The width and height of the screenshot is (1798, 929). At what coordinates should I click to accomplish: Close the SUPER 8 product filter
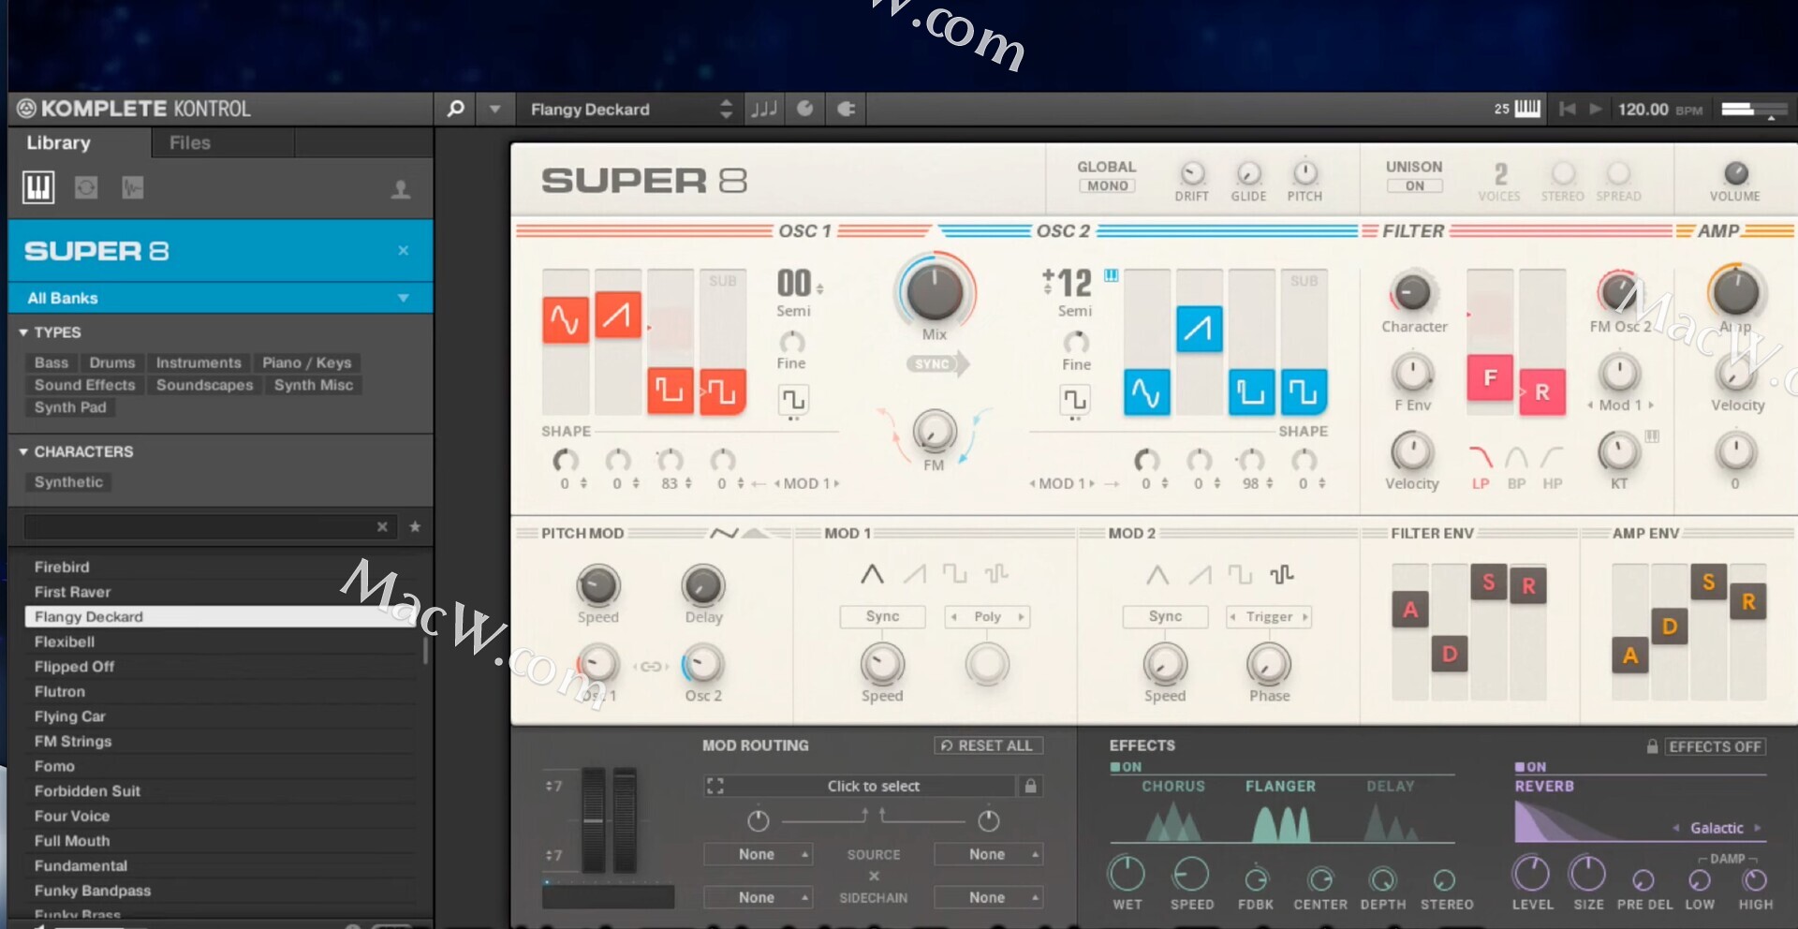[x=403, y=251]
